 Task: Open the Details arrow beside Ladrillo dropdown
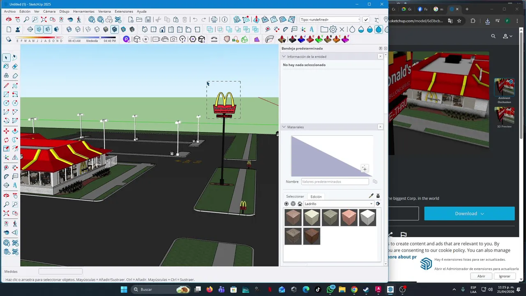click(378, 204)
